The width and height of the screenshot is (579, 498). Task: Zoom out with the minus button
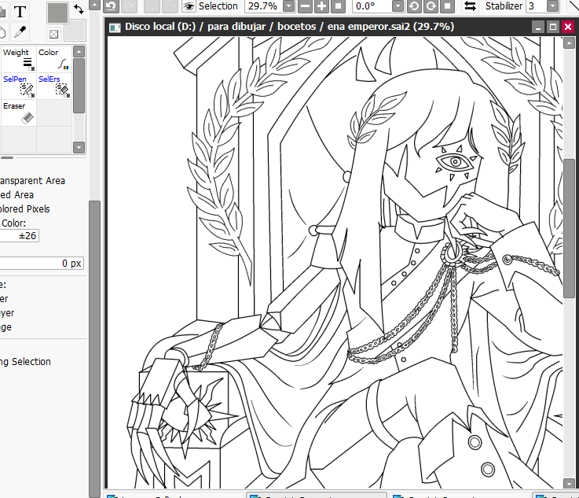click(x=305, y=6)
